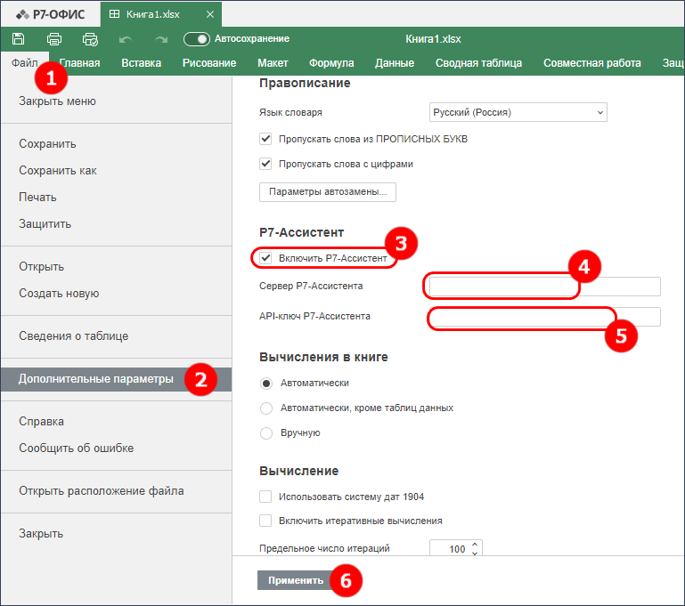
Task: Open the Сводная таблица tab
Action: [478, 63]
